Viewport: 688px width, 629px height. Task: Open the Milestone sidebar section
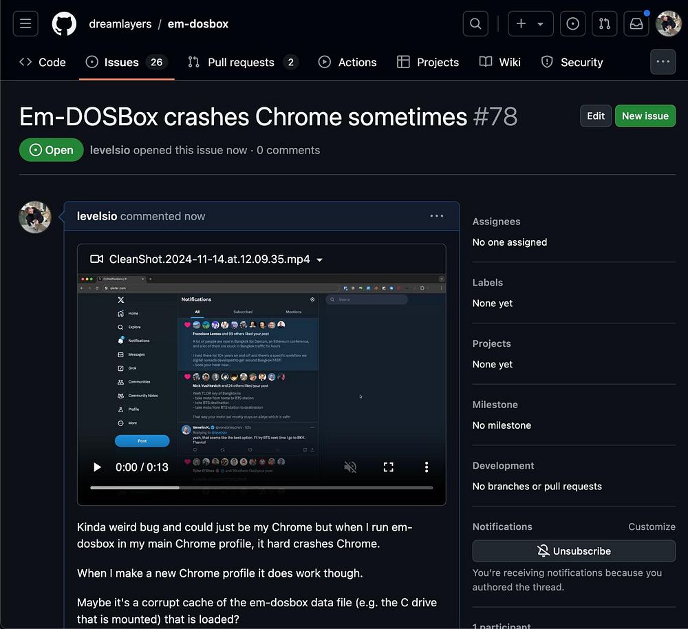pos(495,405)
